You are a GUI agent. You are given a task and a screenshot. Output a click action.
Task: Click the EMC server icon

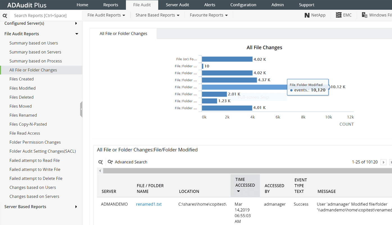click(x=339, y=15)
